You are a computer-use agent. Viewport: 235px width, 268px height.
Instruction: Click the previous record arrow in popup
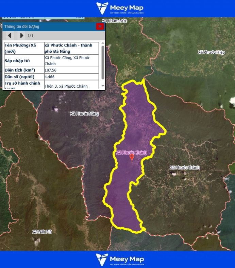tap(10, 35)
